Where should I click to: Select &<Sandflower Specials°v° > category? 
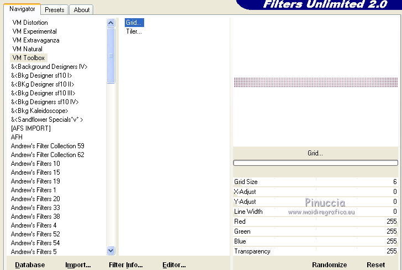[47, 120]
